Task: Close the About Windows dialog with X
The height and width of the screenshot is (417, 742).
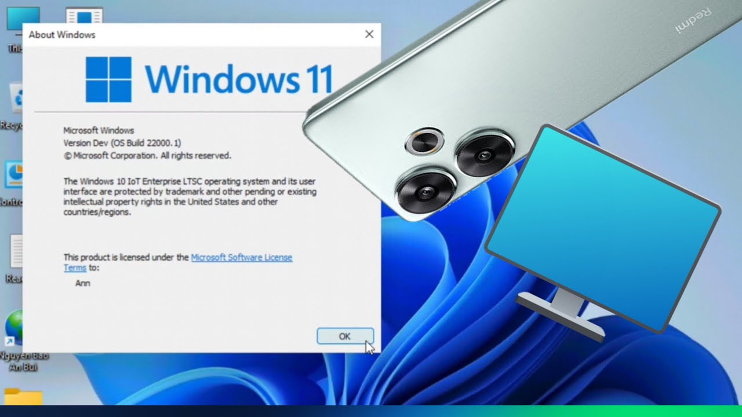Action: pos(369,34)
